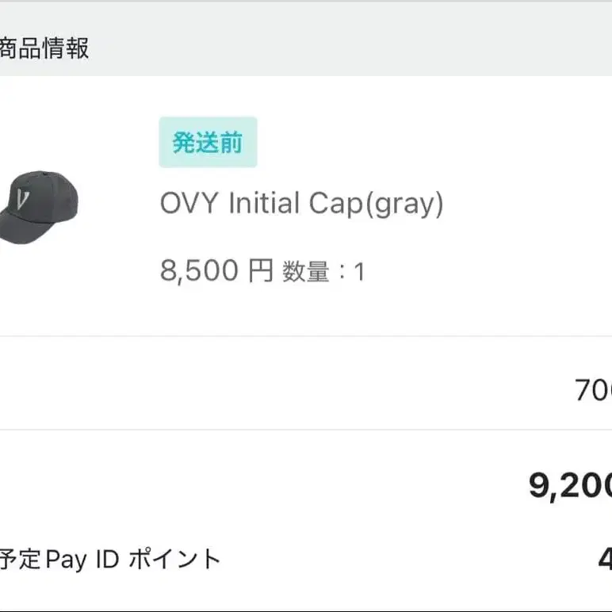This screenshot has height=612, width=612.
Task: Click the quantity value 1
Action: (359, 273)
